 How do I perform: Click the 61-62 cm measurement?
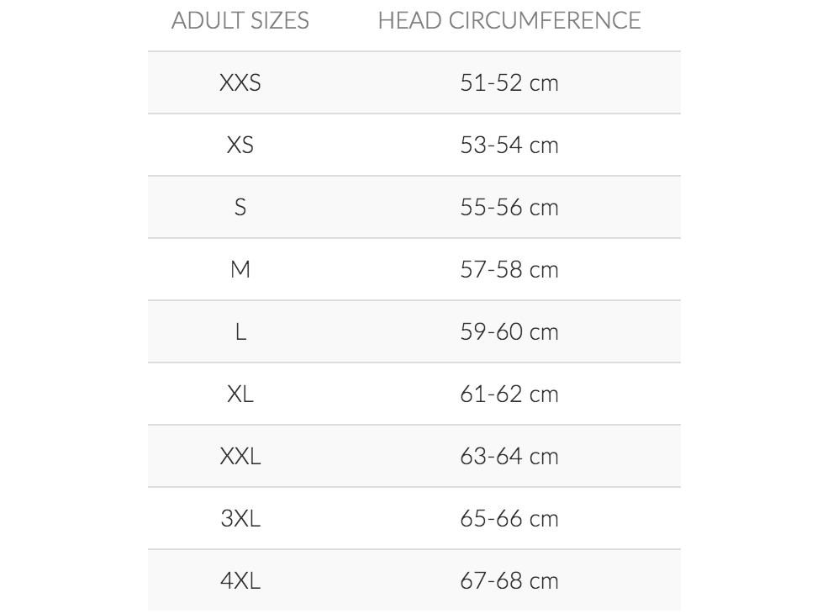point(509,394)
